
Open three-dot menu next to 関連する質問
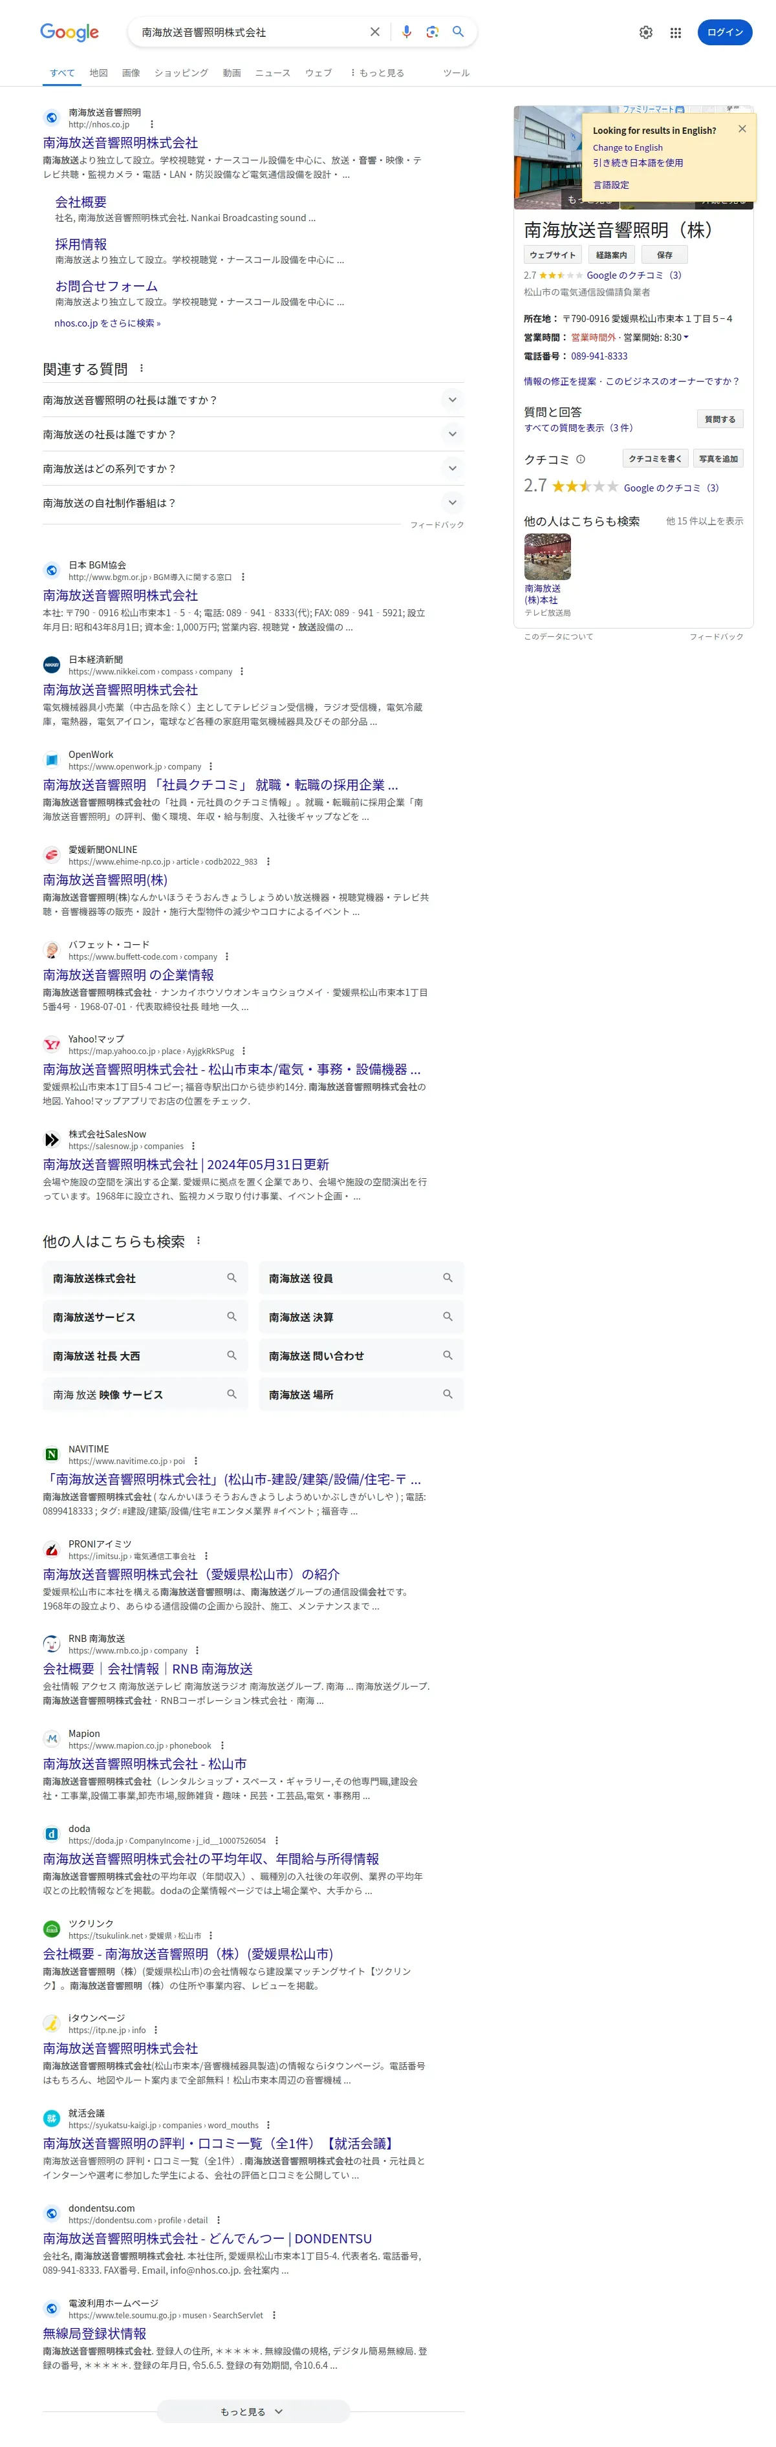142,369
